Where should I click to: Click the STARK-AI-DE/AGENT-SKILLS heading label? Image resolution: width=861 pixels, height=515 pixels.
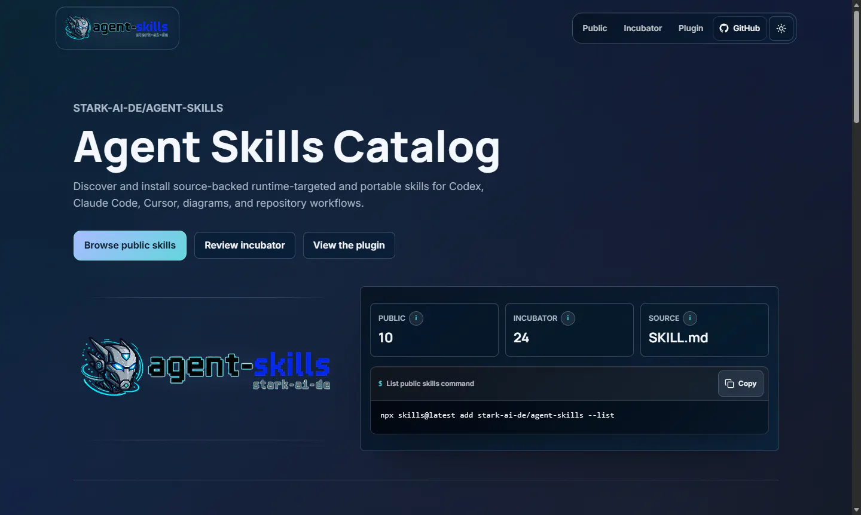[x=148, y=108]
